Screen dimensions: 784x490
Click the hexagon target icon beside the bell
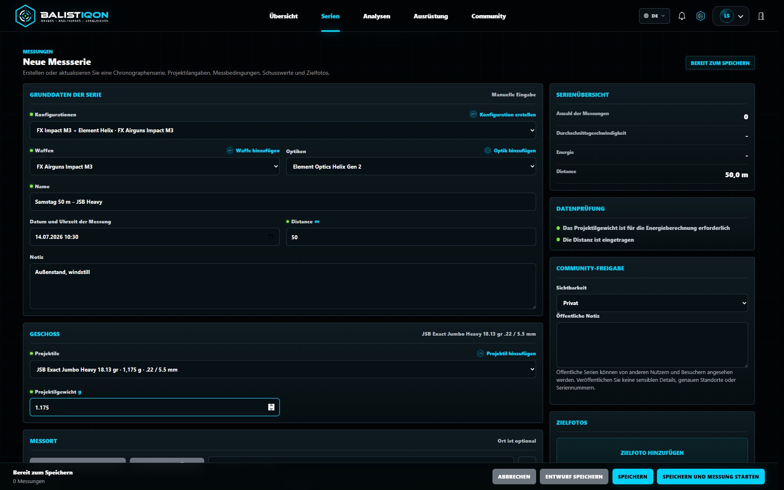point(701,16)
